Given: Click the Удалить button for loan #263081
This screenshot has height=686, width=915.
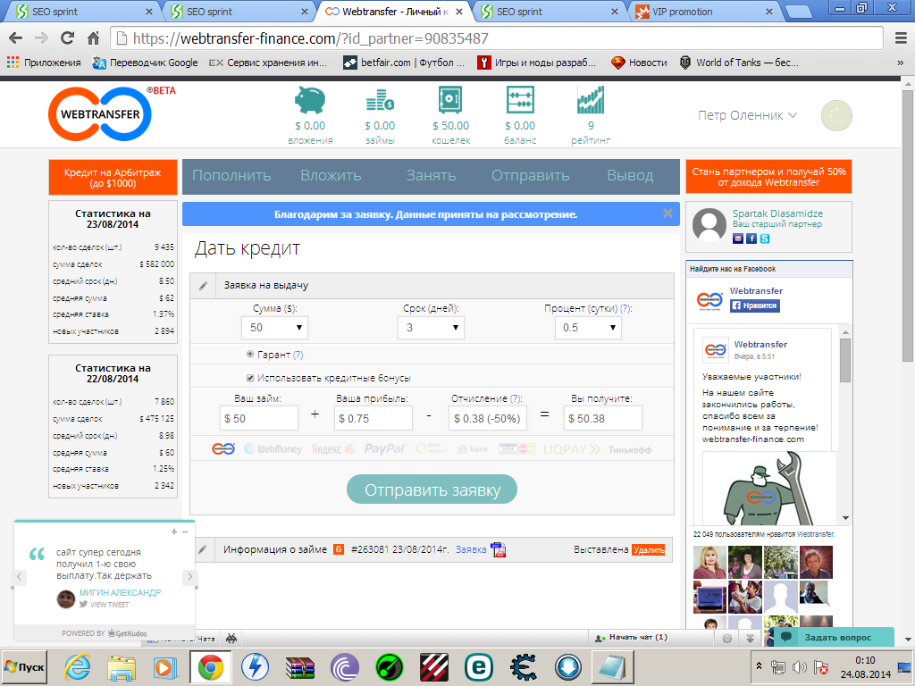Looking at the screenshot, I should click(649, 550).
